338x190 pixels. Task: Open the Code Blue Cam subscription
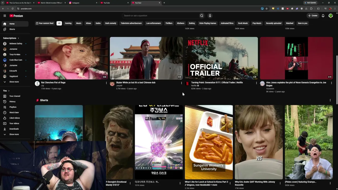coord(15,60)
